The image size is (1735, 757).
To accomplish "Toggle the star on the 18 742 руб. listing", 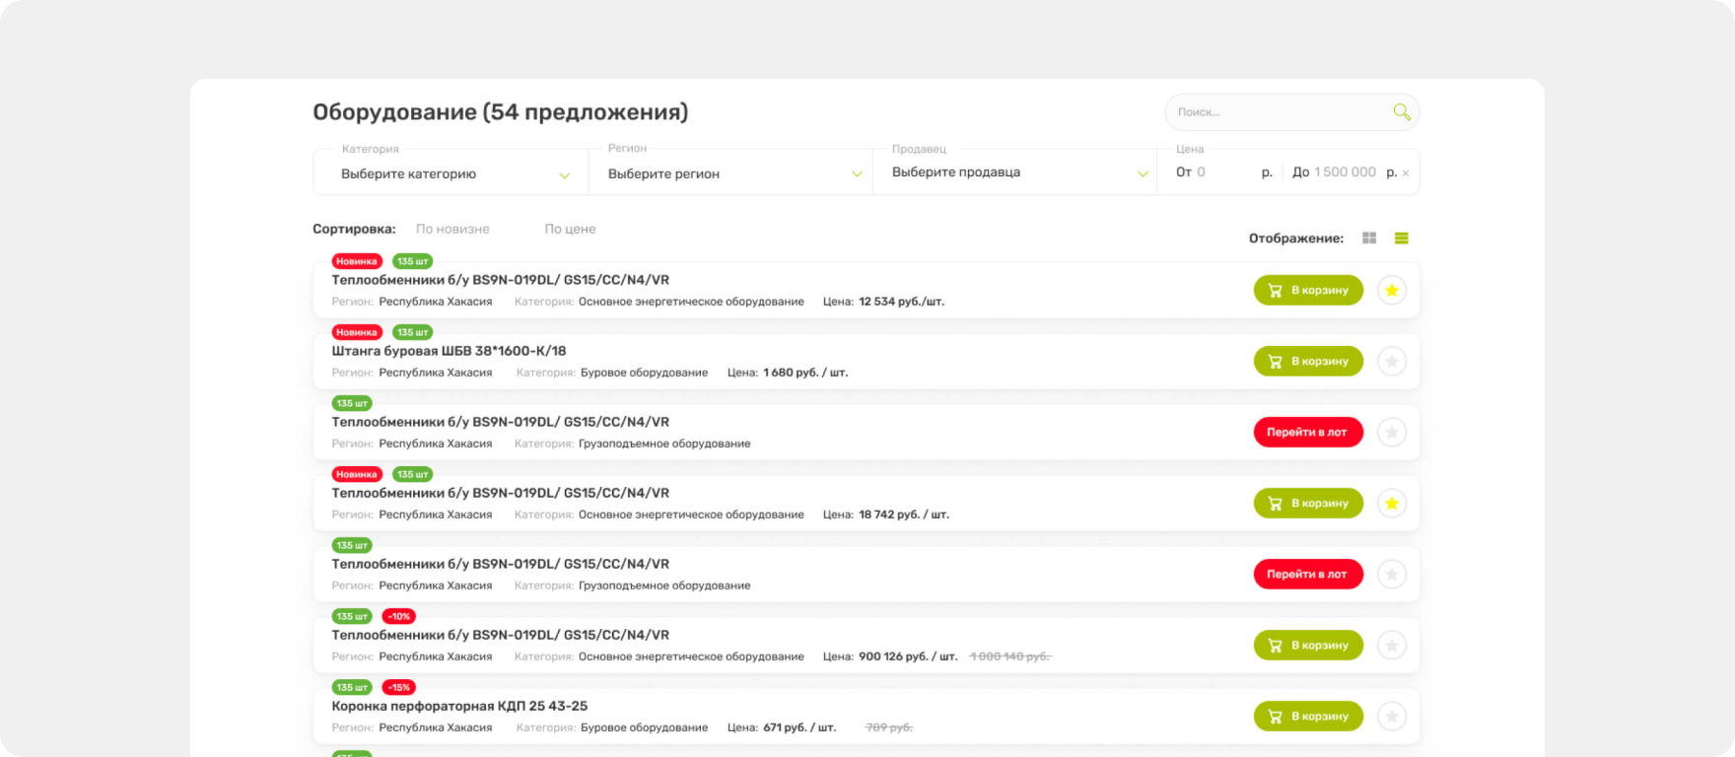I will (x=1391, y=504).
